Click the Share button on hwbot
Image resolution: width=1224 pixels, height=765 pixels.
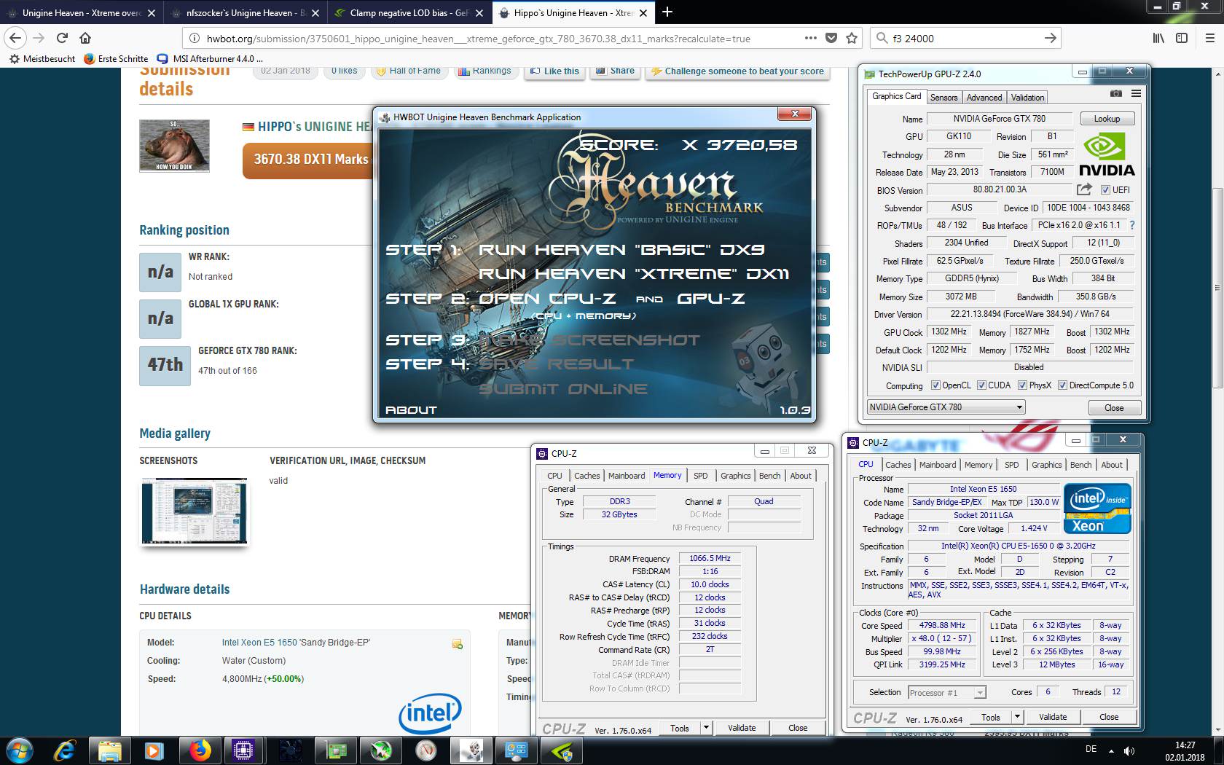pos(615,71)
